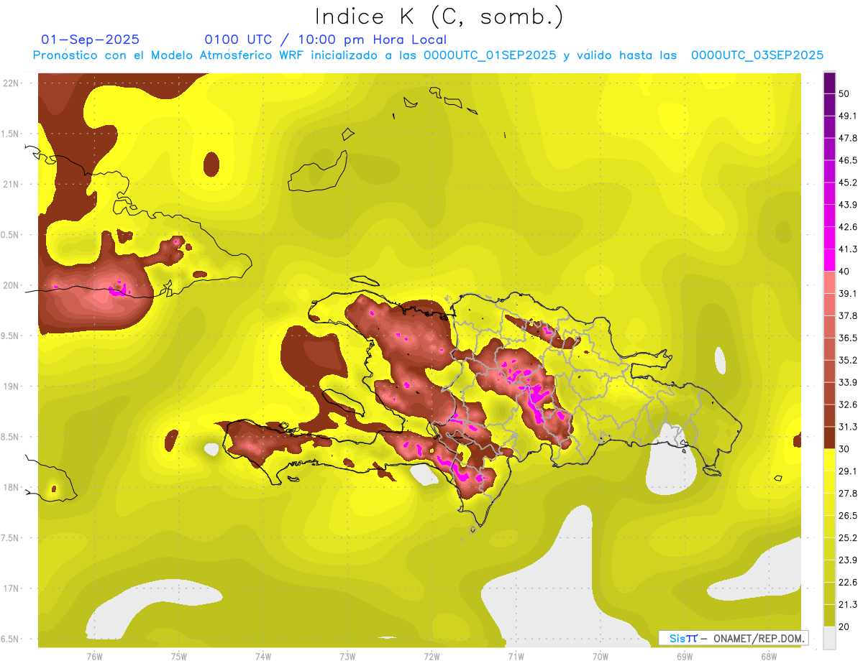863x666 pixels.
Task: Click the dark brown colorbar swatch between 30 and 31.3
Action: pyautogui.click(x=829, y=438)
